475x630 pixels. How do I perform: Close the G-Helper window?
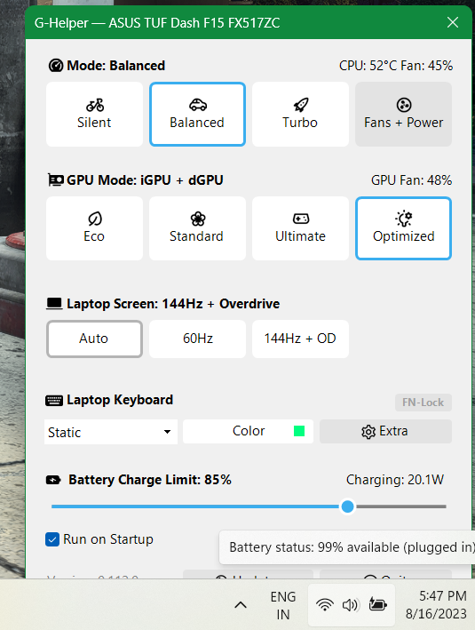coord(453,22)
